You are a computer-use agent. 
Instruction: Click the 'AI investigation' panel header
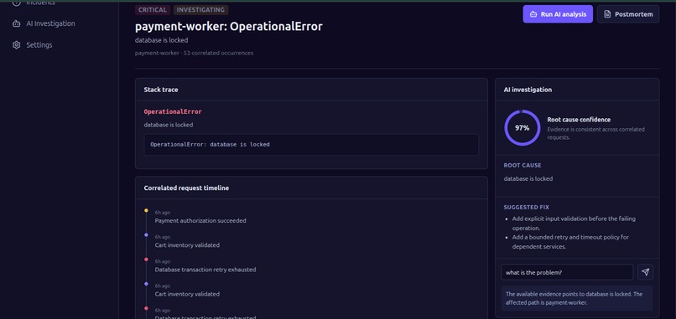tap(577, 90)
